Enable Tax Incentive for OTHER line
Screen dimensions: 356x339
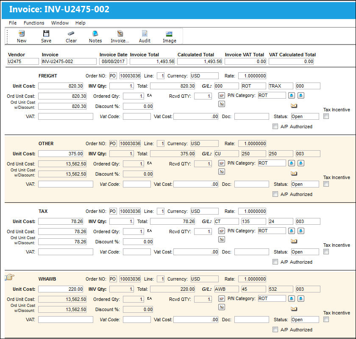(x=326, y=184)
